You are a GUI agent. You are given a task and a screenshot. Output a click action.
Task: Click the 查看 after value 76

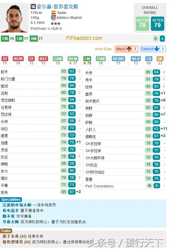pyautogui.click(x=156, y=179)
